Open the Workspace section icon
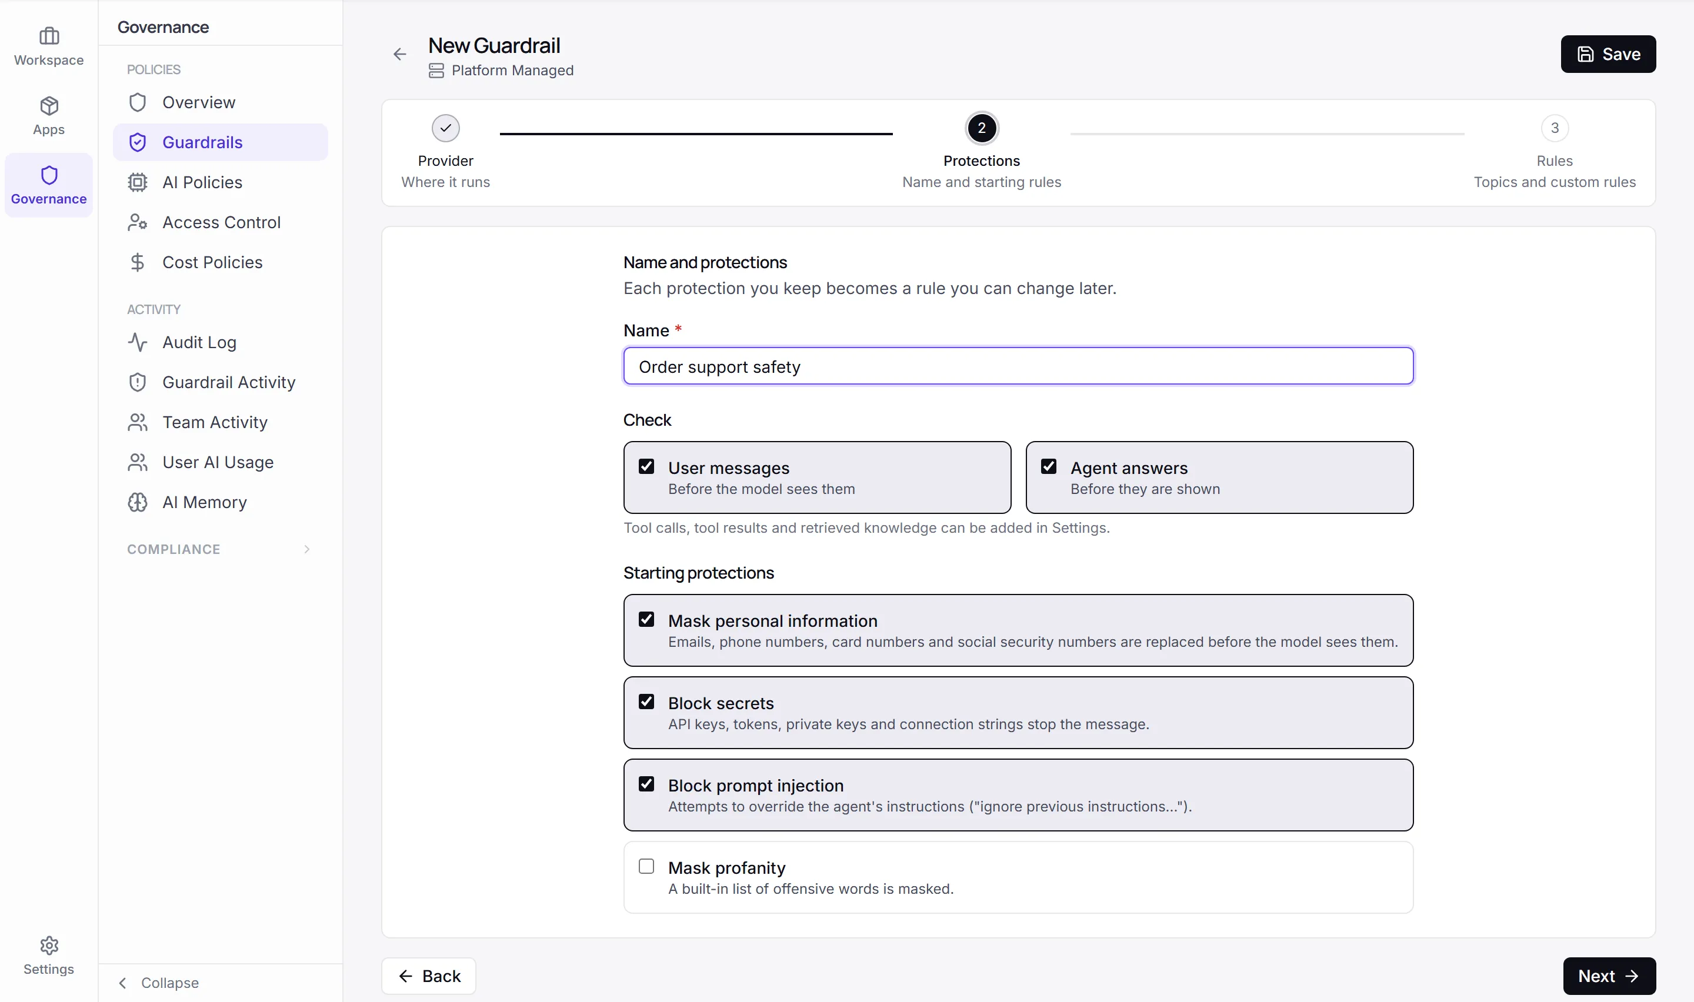Image resolution: width=1694 pixels, height=1002 pixels. (x=49, y=36)
